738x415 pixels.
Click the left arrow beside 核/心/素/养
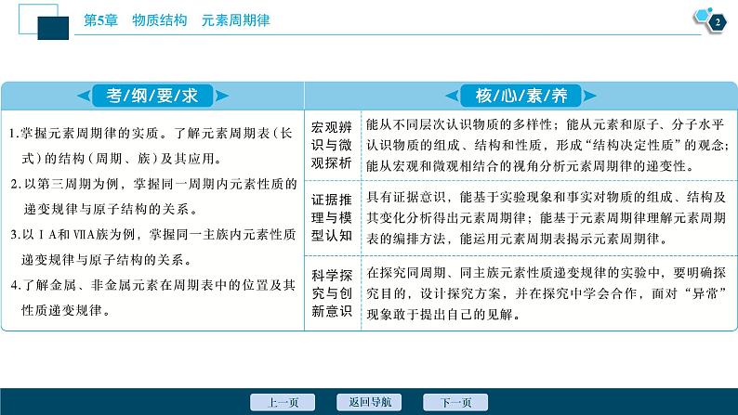452,96
